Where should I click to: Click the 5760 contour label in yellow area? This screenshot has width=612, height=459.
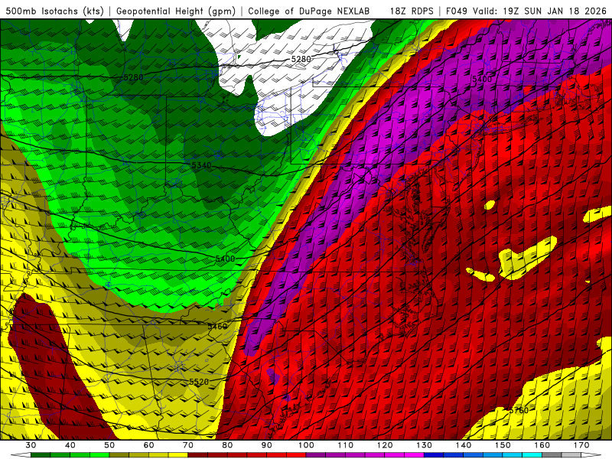519,410
